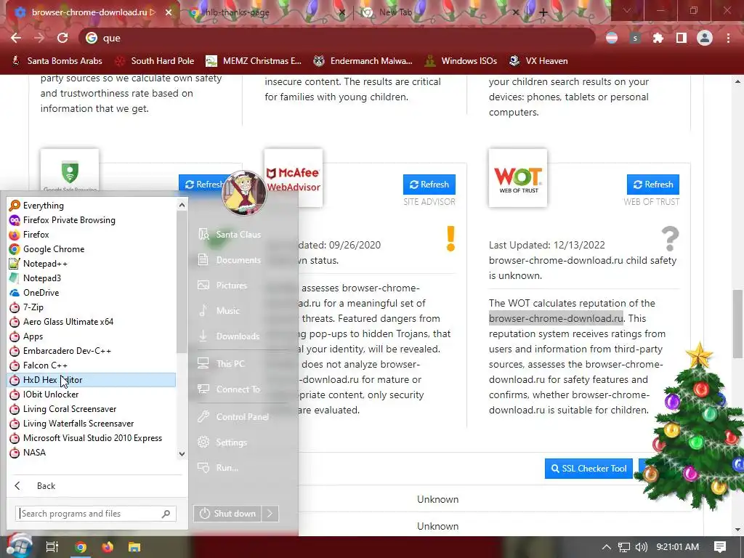Expand the Aero Glass Ultimate x64 folder
The height and width of the screenshot is (558, 744).
click(x=92, y=322)
